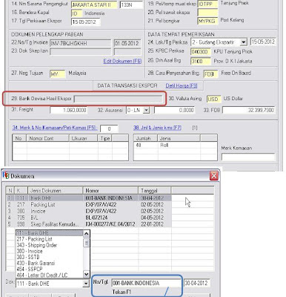
Task: Open the Dok 111 - Bank DHE combo box arrow
Action: 86,284
